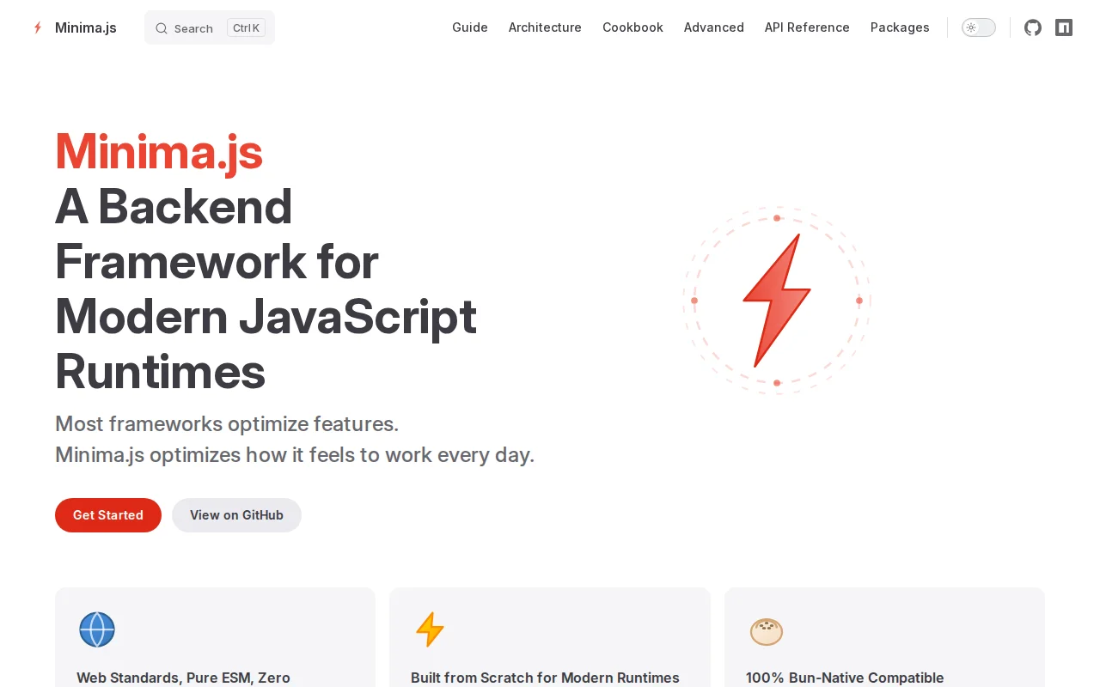The image size is (1100, 687).
Task: Click the View on GitHub button
Action: point(236,515)
